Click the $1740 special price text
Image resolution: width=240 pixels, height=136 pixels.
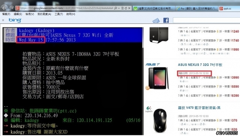(x=235, y=41)
